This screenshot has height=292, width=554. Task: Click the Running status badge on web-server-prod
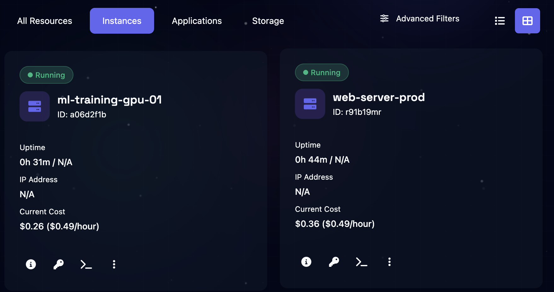pyautogui.click(x=322, y=72)
